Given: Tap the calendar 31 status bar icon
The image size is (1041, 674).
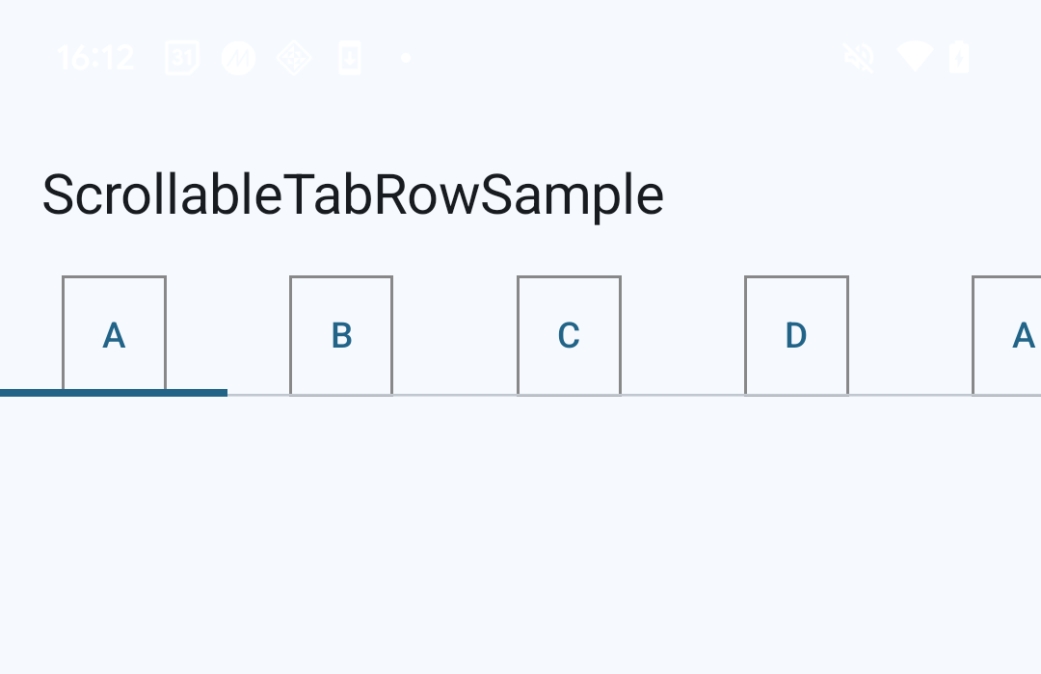Looking at the screenshot, I should 181,58.
